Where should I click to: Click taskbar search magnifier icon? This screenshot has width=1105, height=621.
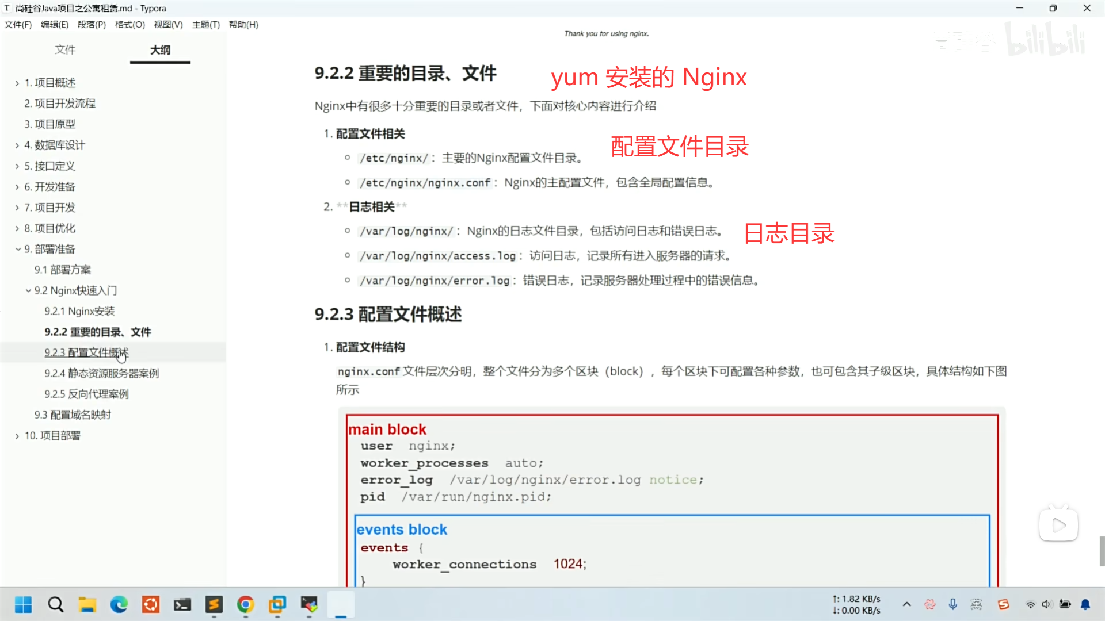[x=56, y=604]
